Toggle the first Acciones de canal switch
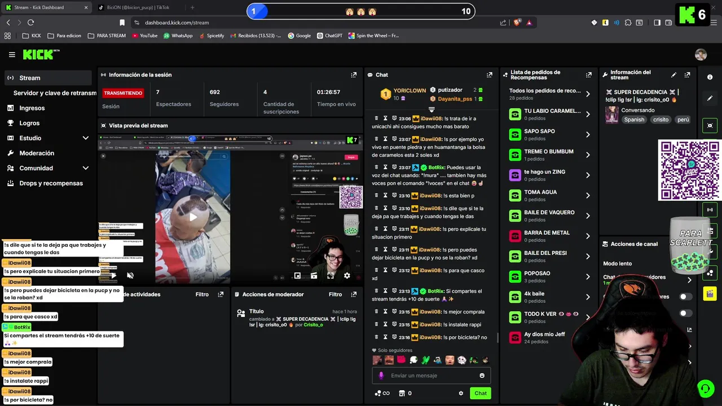This screenshot has width=722, height=406. tap(685, 297)
